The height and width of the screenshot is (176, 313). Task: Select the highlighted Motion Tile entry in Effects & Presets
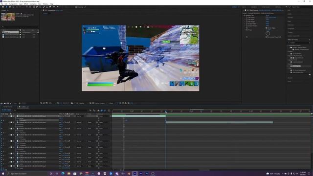pyautogui.click(x=296, y=66)
